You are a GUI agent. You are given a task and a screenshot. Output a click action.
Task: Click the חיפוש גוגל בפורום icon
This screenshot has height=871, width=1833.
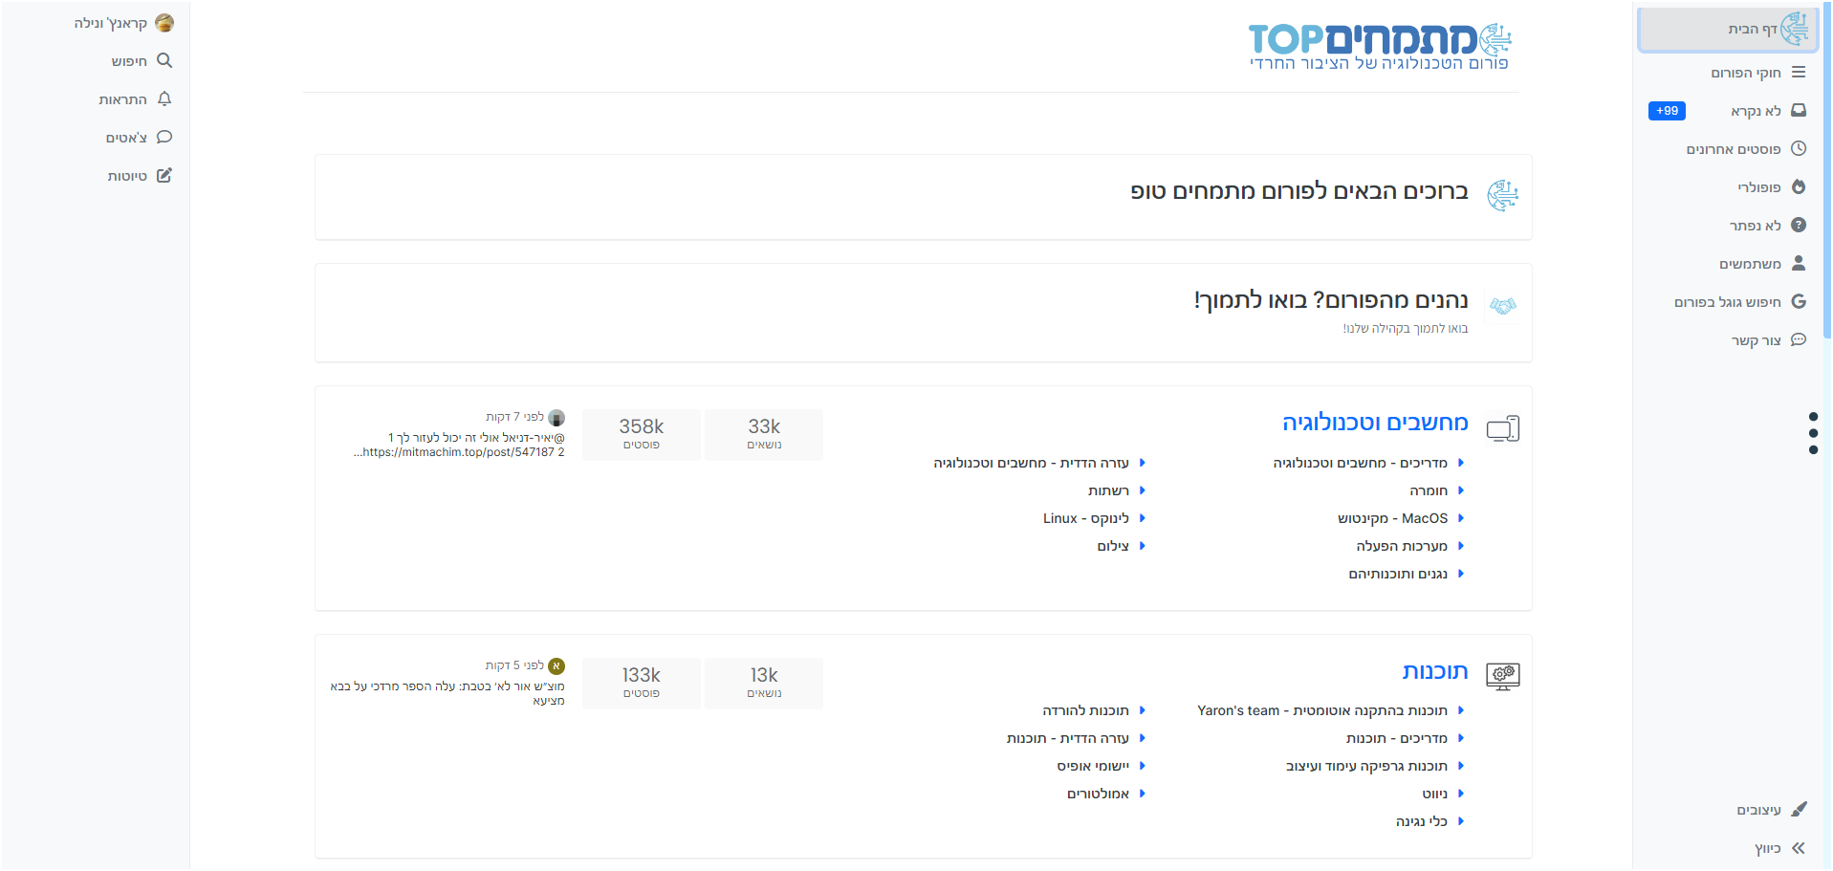point(1799,301)
